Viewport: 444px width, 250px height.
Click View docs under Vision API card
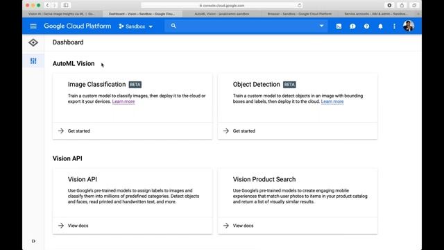[78, 226]
